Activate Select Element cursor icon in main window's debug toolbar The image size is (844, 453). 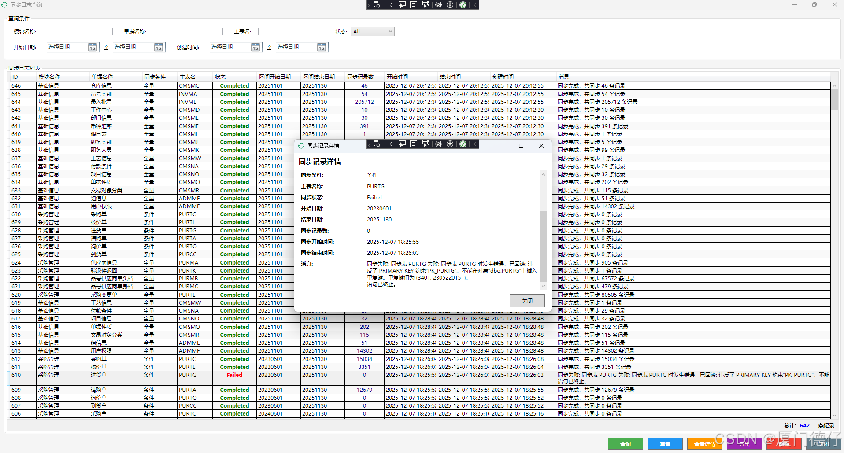coord(402,5)
